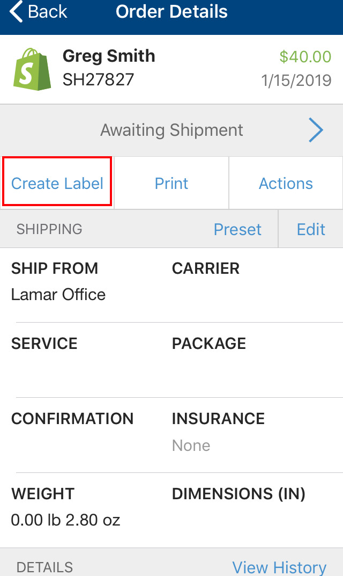View History in the Details section

(x=279, y=567)
